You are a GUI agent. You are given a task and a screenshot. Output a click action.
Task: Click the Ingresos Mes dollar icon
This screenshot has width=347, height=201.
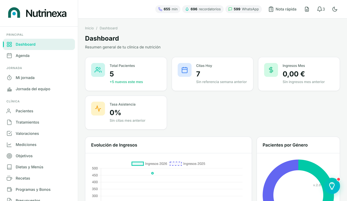click(271, 70)
